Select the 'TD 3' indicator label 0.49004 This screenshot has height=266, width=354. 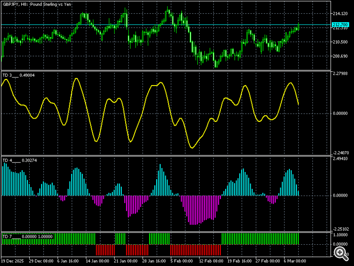pyautogui.click(x=18, y=75)
